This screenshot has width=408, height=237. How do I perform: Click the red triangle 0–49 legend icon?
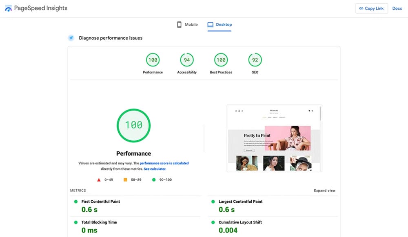(99, 179)
